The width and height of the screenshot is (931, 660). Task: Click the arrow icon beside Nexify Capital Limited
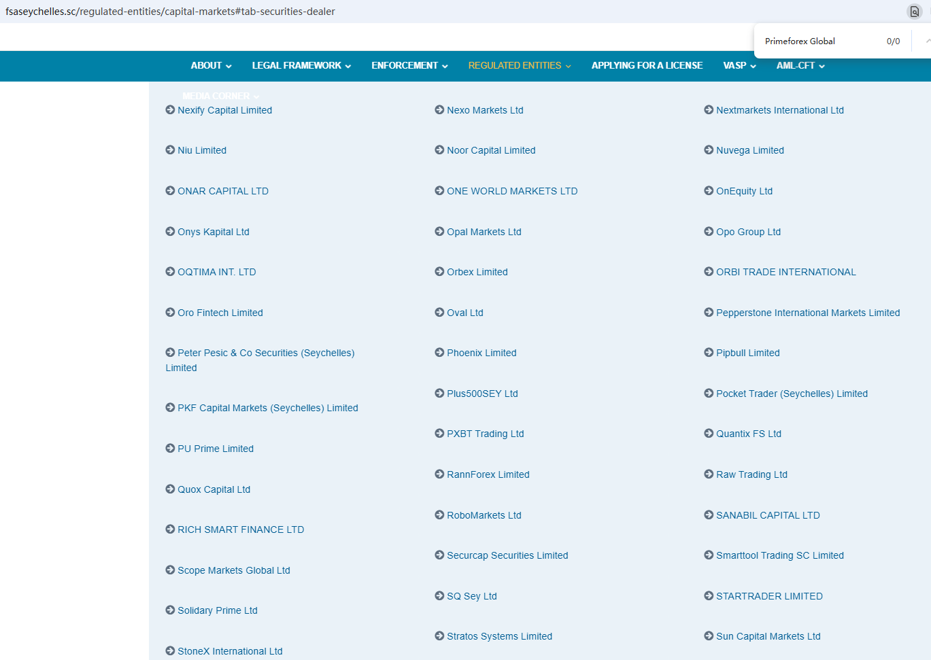pos(170,109)
